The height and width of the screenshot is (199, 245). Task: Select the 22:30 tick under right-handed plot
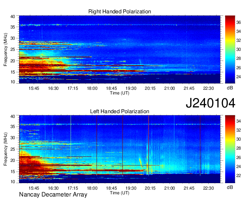tap(208, 88)
